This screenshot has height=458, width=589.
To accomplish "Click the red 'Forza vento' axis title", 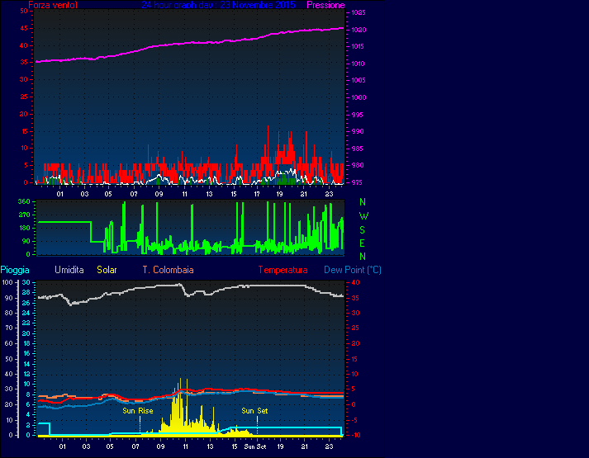I will (x=53, y=5).
